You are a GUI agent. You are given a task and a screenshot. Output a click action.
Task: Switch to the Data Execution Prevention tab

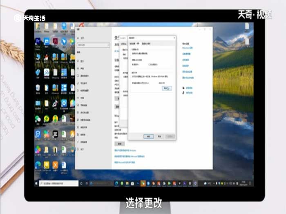click(x=146, y=44)
